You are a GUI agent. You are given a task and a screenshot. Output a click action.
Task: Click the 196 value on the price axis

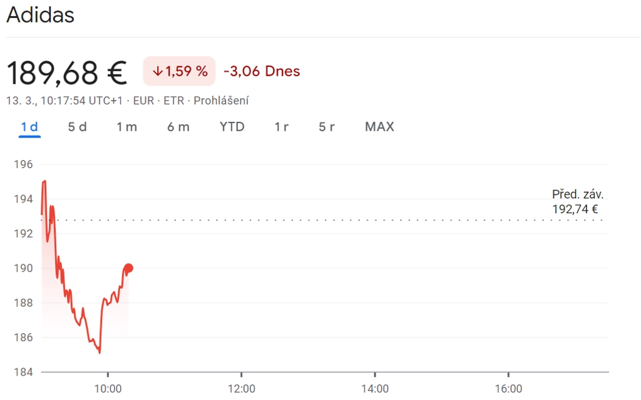(23, 164)
